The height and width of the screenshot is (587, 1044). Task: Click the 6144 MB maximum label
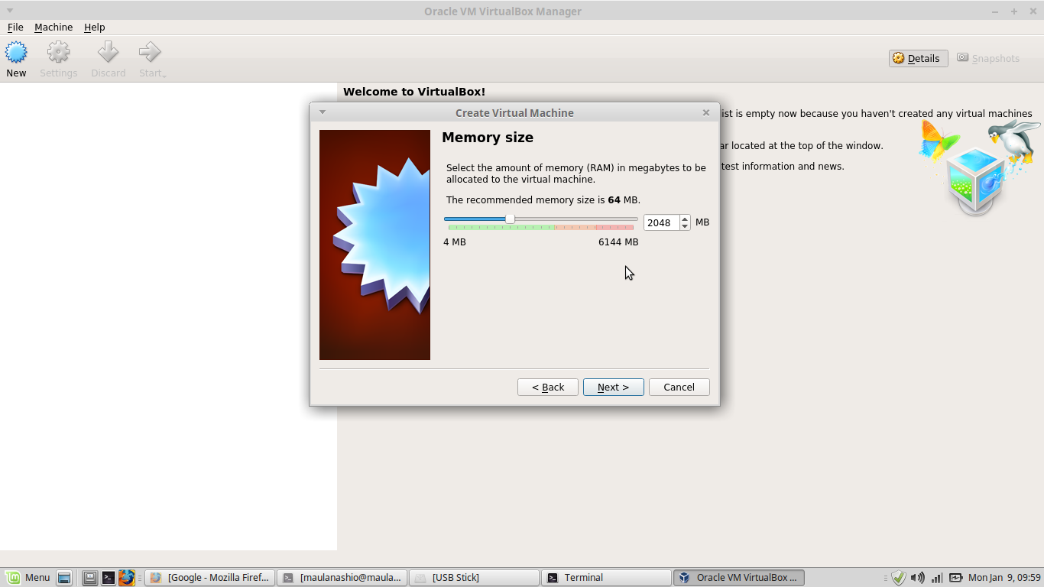(618, 242)
